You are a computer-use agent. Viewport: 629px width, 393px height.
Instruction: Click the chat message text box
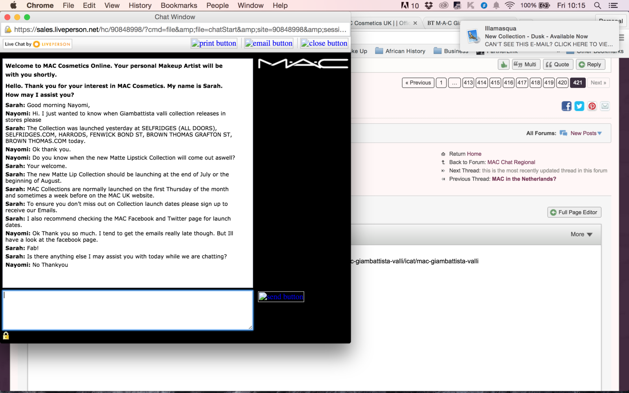(x=128, y=310)
